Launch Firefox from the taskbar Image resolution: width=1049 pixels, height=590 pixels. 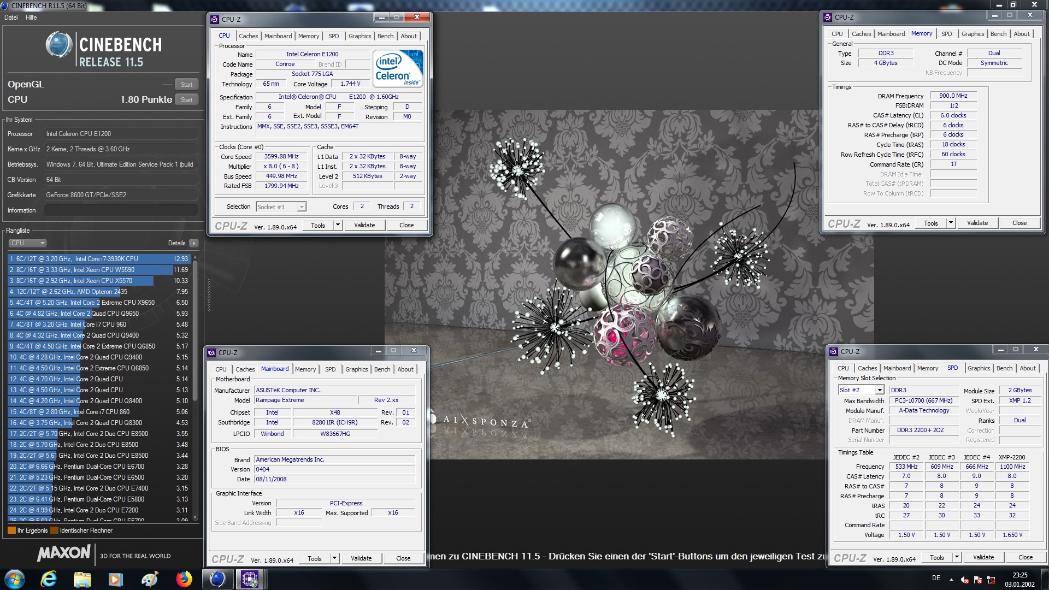(184, 579)
